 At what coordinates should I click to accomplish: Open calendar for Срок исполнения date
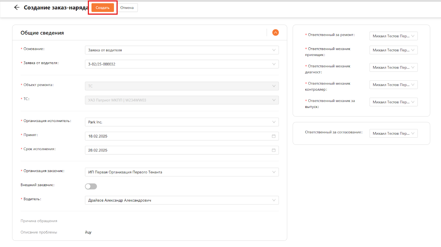click(273, 150)
